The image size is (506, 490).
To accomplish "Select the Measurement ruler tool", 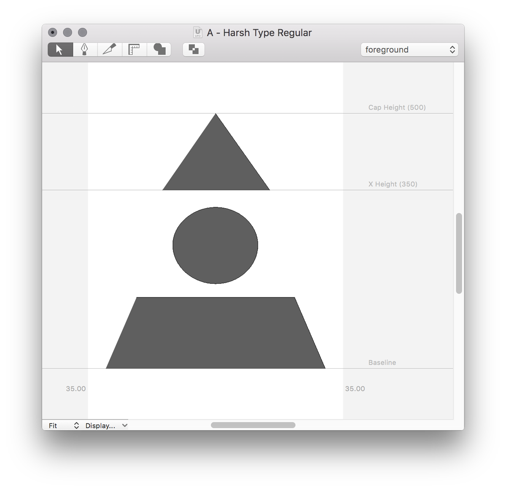I will (x=134, y=50).
